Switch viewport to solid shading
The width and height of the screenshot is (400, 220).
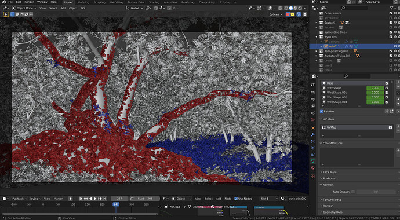click(291, 8)
